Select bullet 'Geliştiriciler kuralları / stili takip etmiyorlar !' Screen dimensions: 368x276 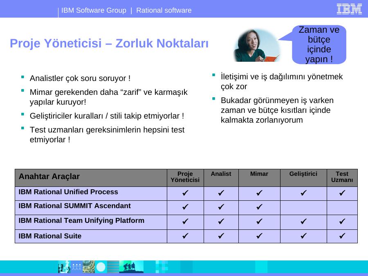pos(107,116)
